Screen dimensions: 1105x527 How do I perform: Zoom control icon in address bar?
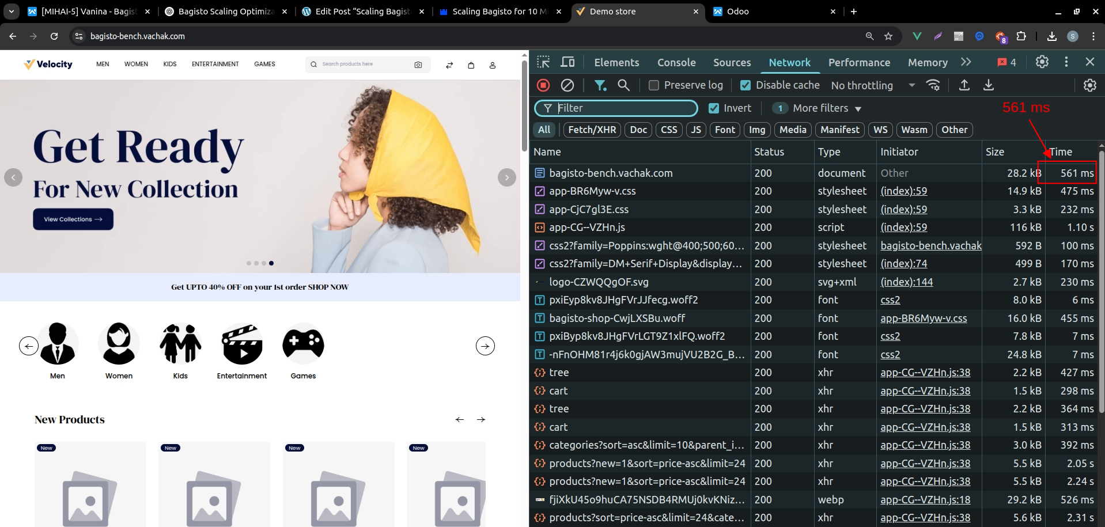tap(869, 36)
